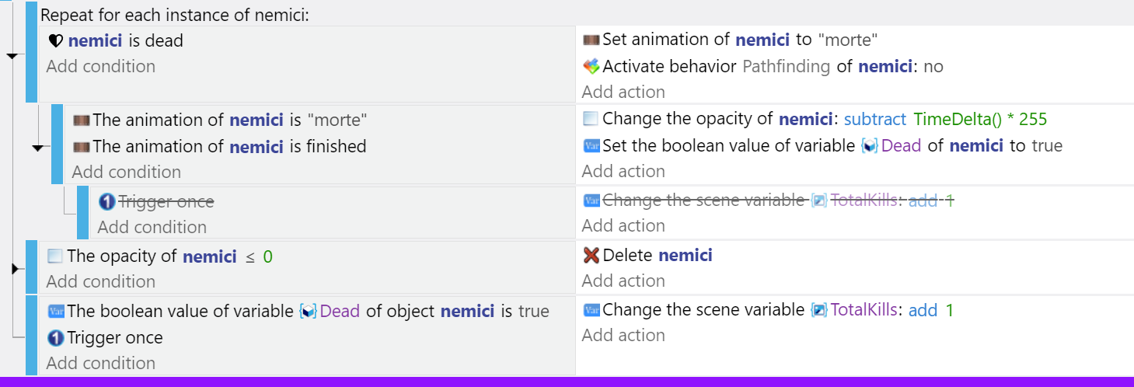The width and height of the screenshot is (1134, 387).
Task: Click the opacity icon in "The opacity of nemici ≤ 0"
Action: coord(55,256)
